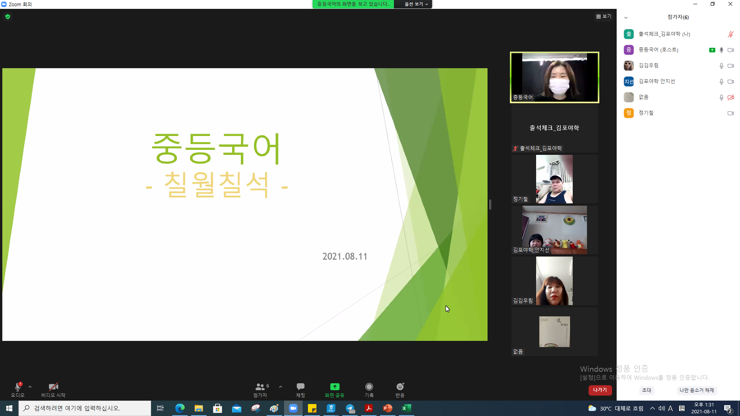This screenshot has height=416, width=740.
Task: Open the 반응 reactions button
Action: click(x=400, y=390)
